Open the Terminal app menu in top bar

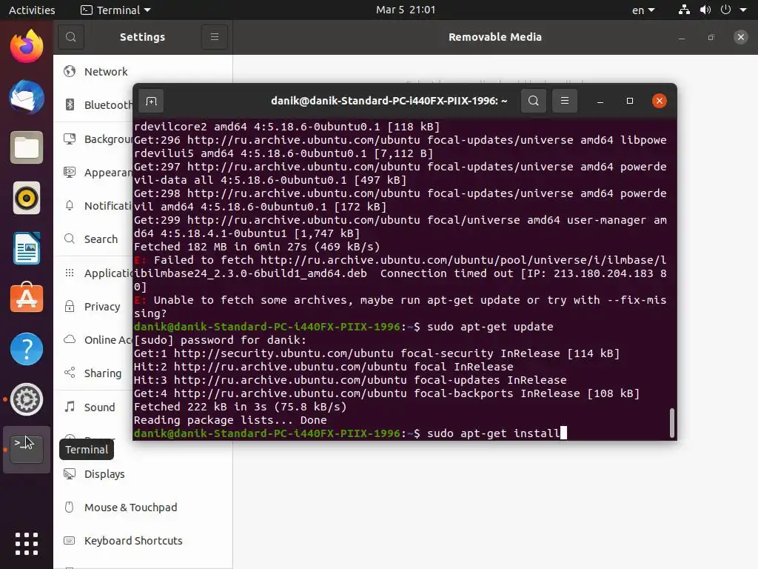(x=116, y=10)
